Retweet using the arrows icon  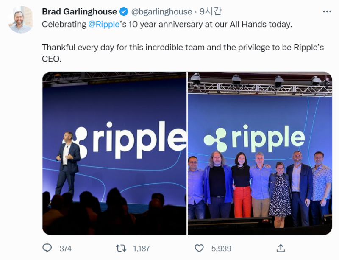click(121, 248)
